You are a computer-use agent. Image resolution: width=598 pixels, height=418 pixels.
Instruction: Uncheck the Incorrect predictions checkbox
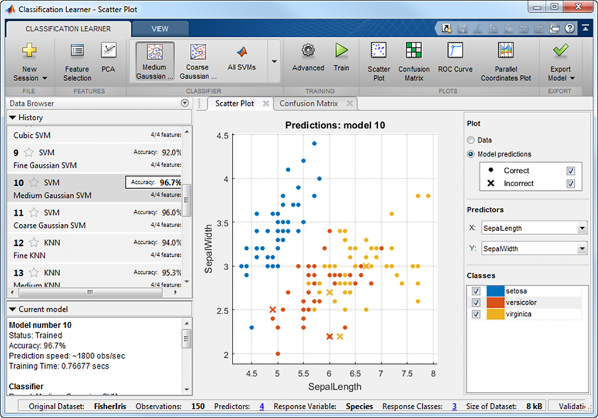pos(571,184)
